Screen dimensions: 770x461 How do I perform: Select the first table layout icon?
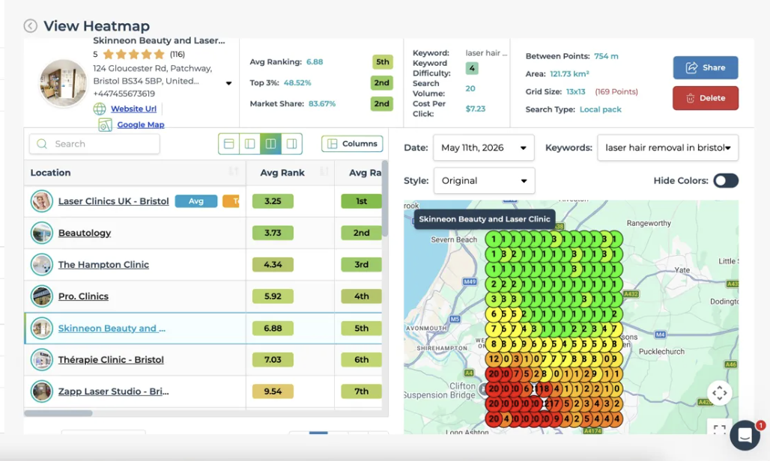click(229, 144)
